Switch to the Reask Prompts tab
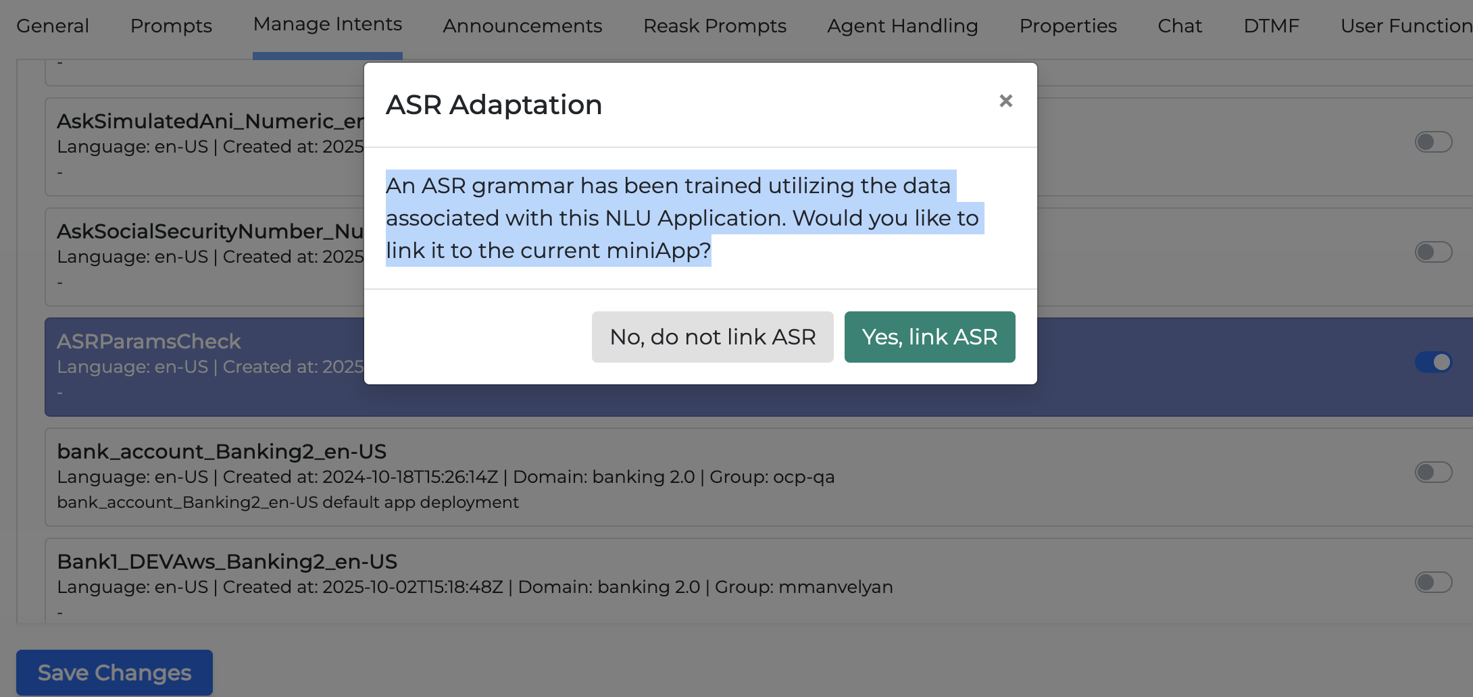The height and width of the screenshot is (697, 1473). (x=715, y=26)
